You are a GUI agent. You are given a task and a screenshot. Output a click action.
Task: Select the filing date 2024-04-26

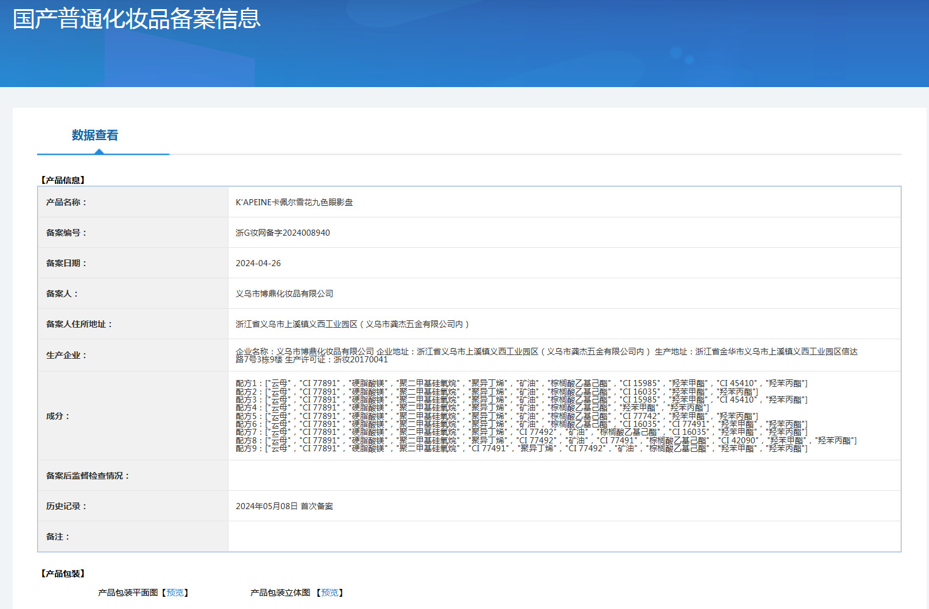[x=258, y=263]
